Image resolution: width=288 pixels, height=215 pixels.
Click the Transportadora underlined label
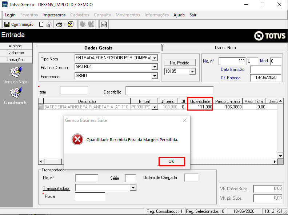(56, 188)
